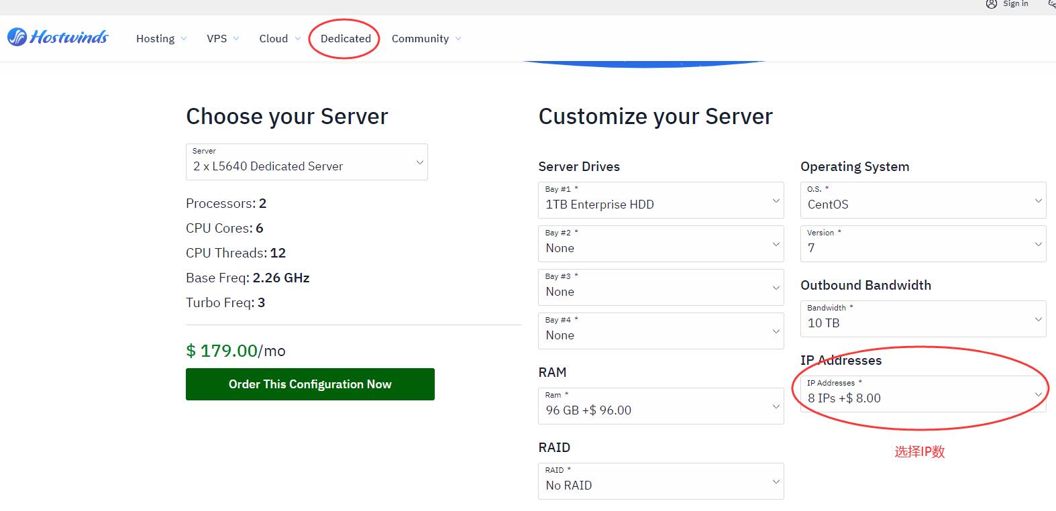Click the Operating System section label

(x=855, y=166)
